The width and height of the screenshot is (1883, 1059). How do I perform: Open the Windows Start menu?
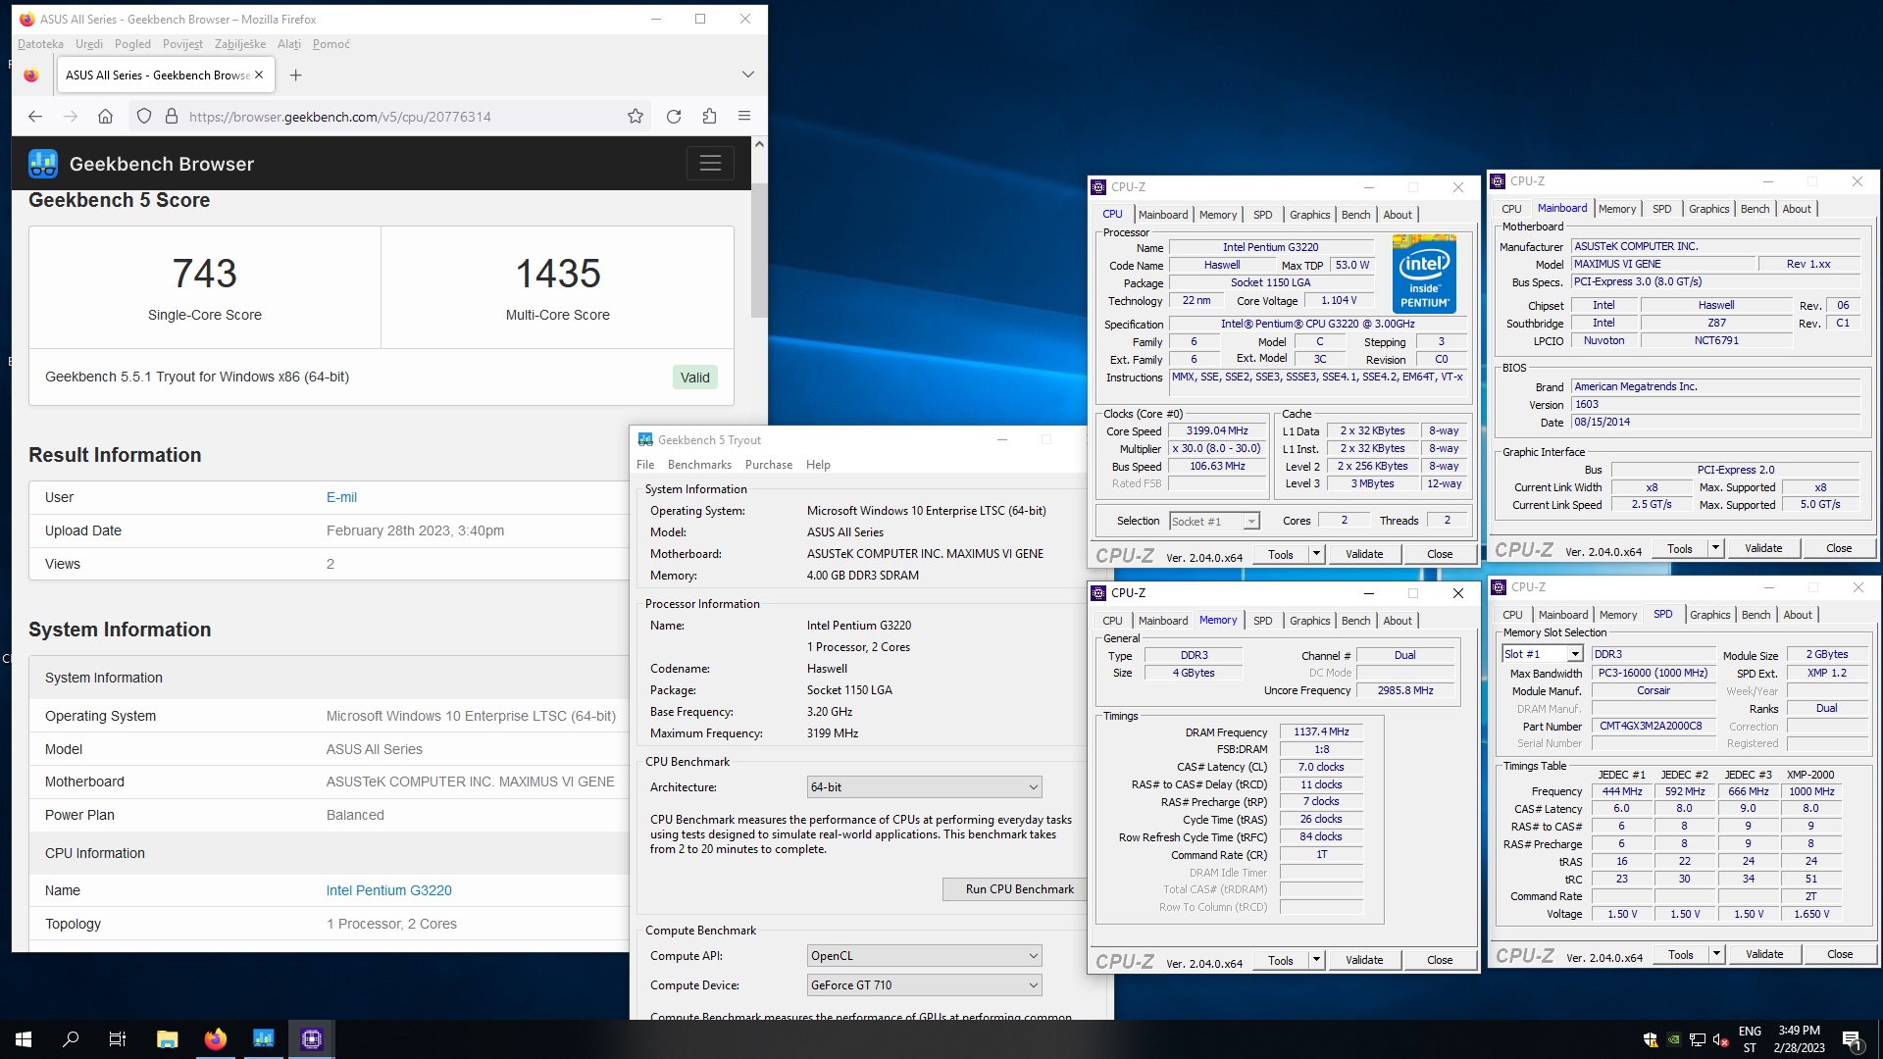click(x=24, y=1039)
